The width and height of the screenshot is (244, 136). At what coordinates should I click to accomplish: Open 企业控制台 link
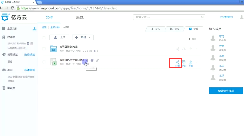click(x=226, y=17)
